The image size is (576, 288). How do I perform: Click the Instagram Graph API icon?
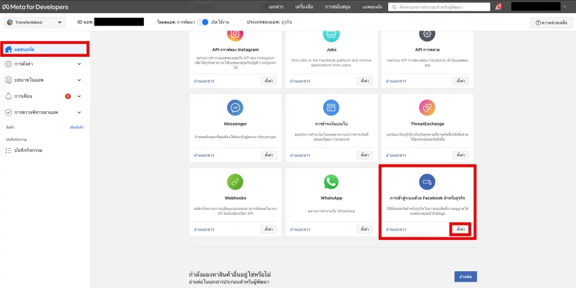(x=235, y=35)
